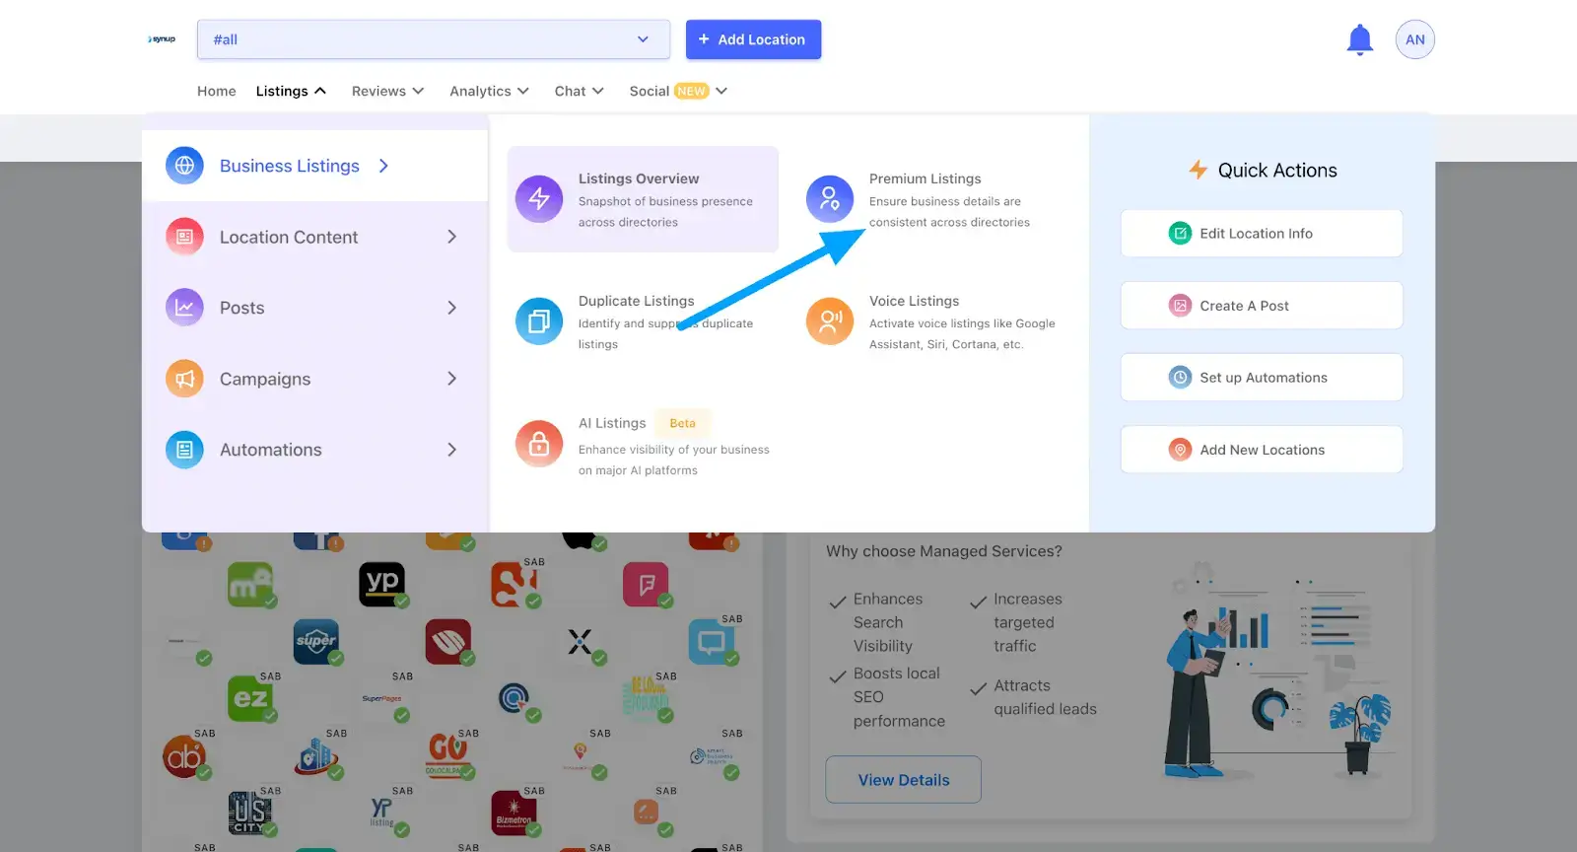1577x852 pixels.
Task: Click 'Attracts qualified leads' text
Action: [x=1045, y=697]
